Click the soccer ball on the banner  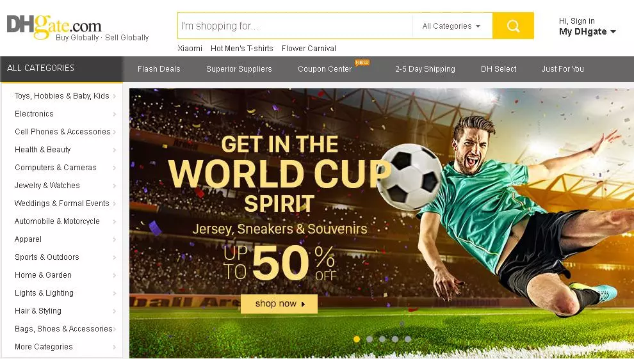(x=410, y=176)
